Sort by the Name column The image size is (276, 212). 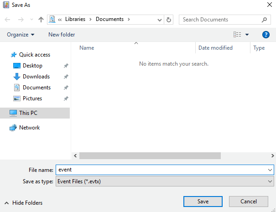[x=87, y=48]
